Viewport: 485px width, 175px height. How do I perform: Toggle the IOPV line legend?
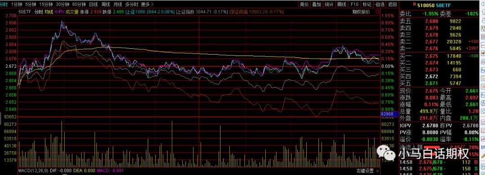click(x=59, y=12)
